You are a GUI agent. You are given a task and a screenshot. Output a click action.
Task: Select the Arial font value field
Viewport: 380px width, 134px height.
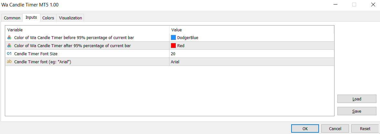(252, 62)
